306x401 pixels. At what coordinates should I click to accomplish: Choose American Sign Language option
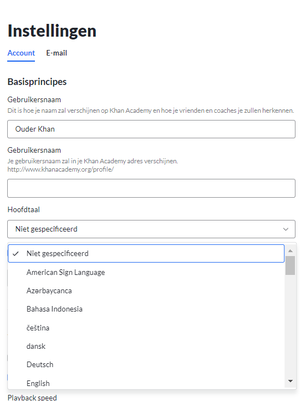coord(146,272)
